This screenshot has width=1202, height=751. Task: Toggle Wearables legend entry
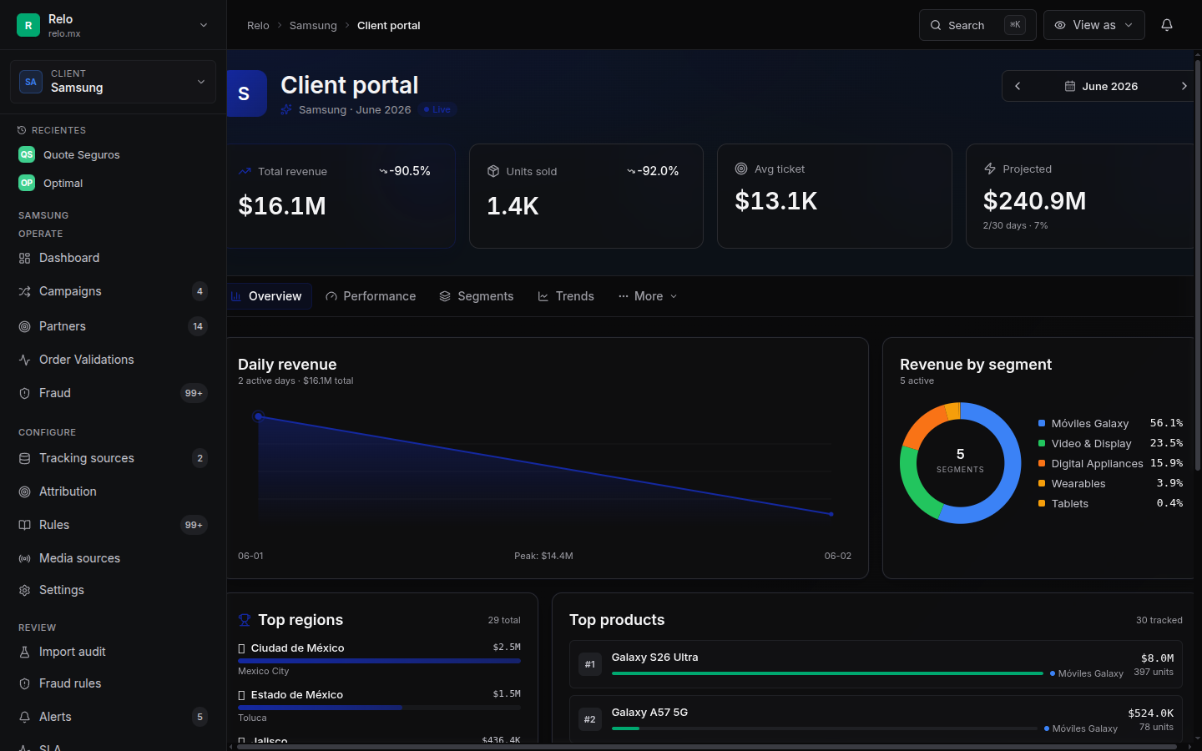click(x=1110, y=483)
